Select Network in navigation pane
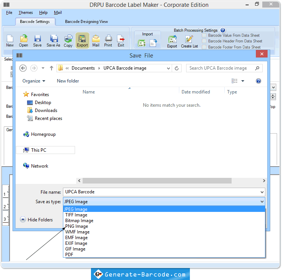 [36, 166]
